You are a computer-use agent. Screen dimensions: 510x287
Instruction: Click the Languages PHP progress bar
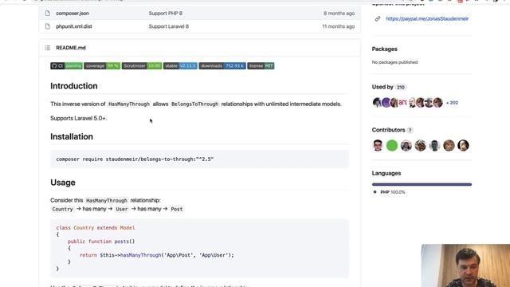click(422, 184)
